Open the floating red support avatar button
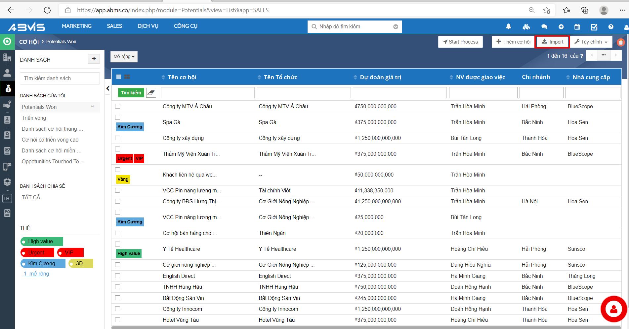 tap(614, 309)
